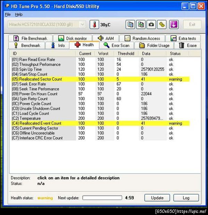Image resolution: width=208 pixels, height=215 pixels.
Task: Maximize the HD Tune Pro window
Action: point(193,6)
